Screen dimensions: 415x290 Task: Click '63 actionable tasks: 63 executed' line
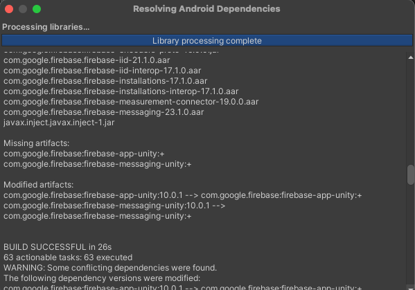click(68, 257)
